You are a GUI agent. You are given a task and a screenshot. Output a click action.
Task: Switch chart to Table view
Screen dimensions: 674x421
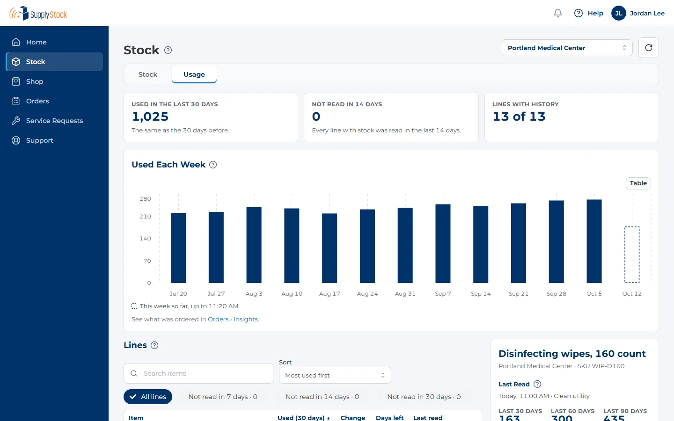pyautogui.click(x=638, y=183)
